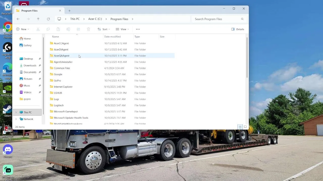The width and height of the screenshot is (323, 181).
Task: Select the AcerCCAgent folder
Action: click(x=112, y=43)
